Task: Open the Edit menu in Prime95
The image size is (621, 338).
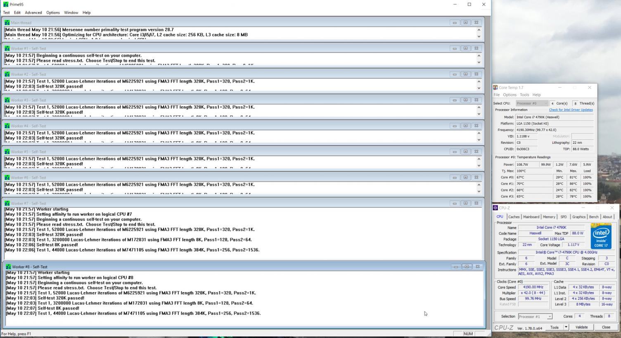Action: click(x=17, y=12)
